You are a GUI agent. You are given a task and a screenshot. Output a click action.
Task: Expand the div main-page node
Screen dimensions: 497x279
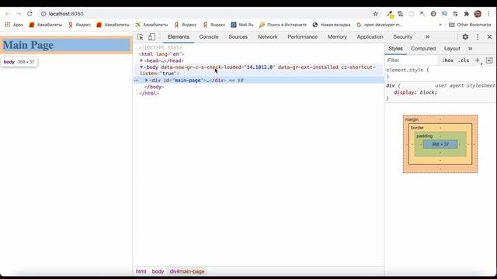(147, 81)
